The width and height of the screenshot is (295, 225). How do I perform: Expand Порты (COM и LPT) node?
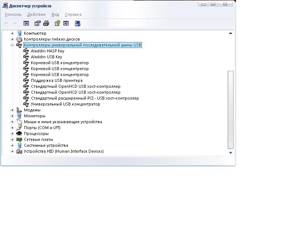click(12, 128)
